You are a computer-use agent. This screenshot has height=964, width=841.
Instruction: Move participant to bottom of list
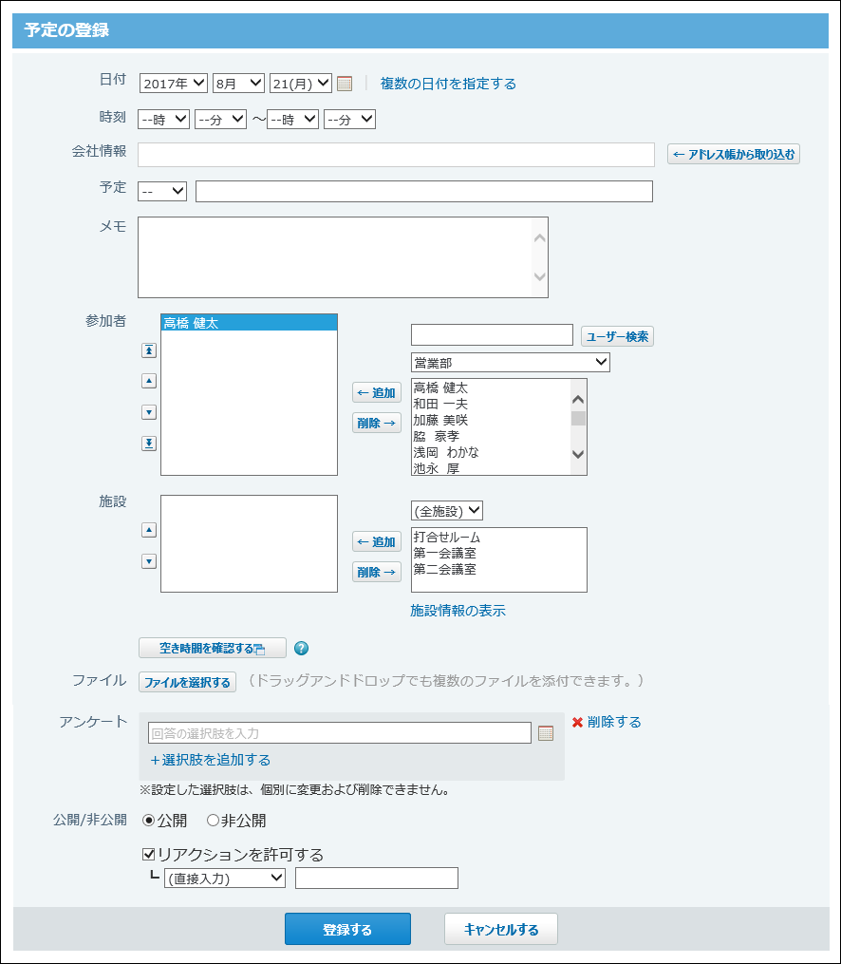149,444
